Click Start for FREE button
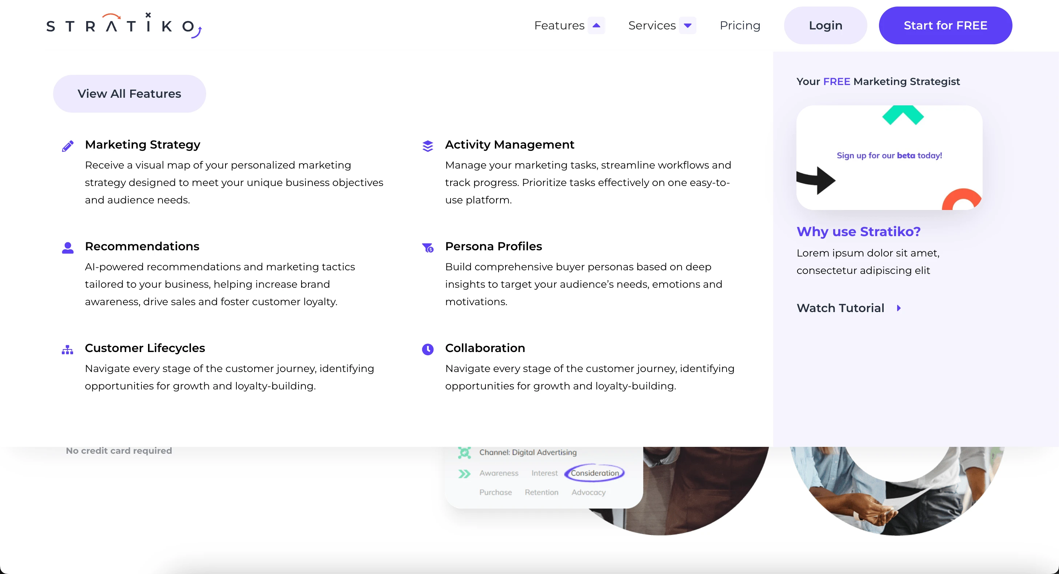Screen dimensions: 1059x574 [x=946, y=25]
